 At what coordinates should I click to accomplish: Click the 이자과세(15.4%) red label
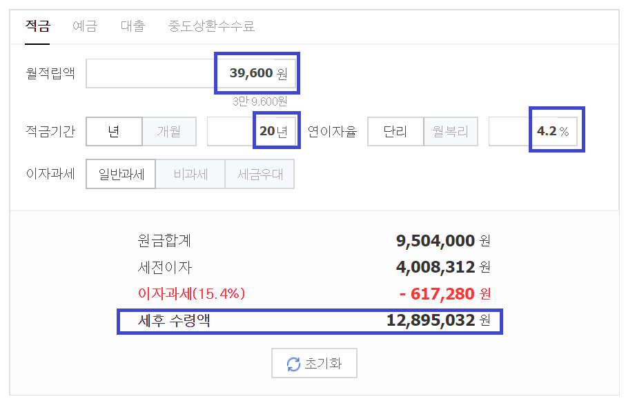tap(191, 294)
